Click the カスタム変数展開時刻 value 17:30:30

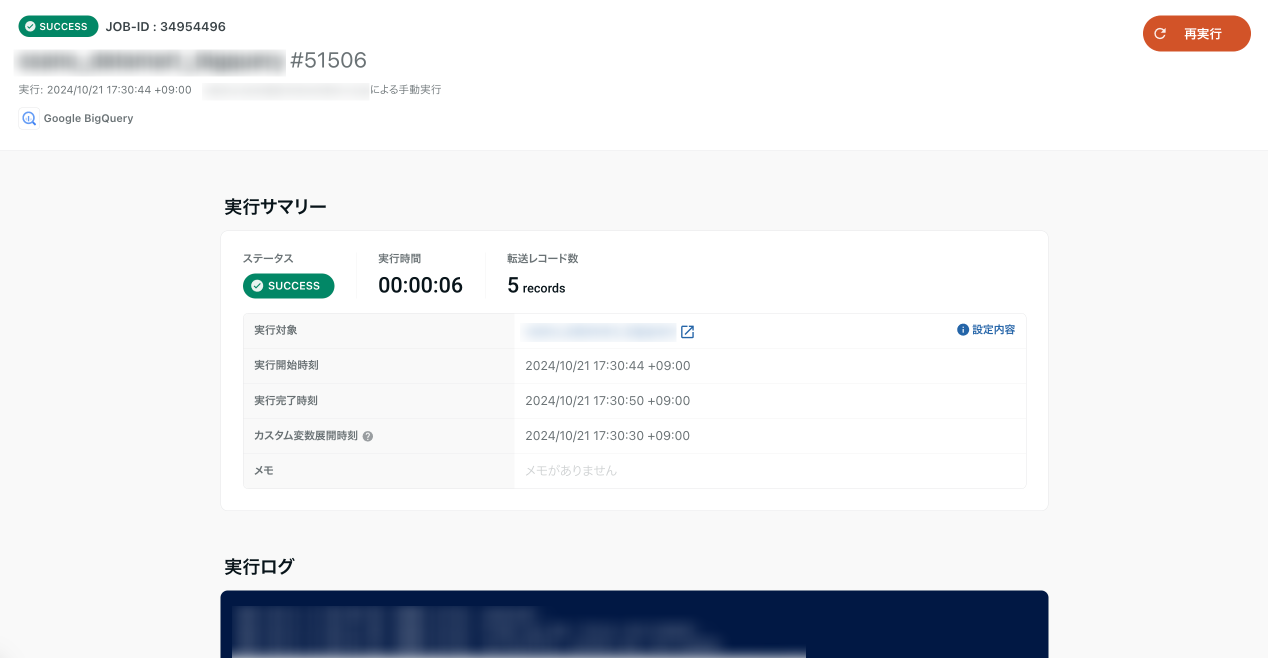pos(607,436)
